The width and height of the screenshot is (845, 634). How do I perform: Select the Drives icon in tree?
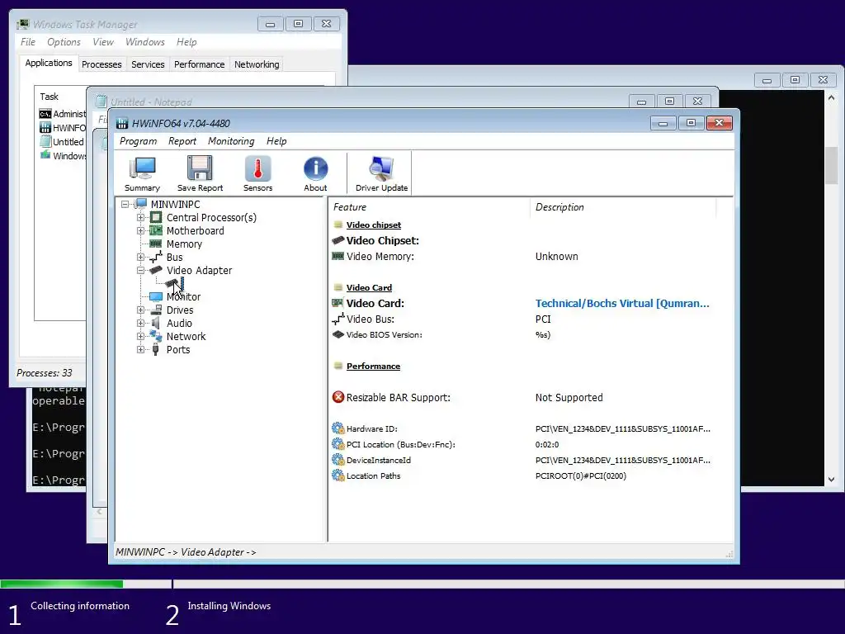[156, 310]
